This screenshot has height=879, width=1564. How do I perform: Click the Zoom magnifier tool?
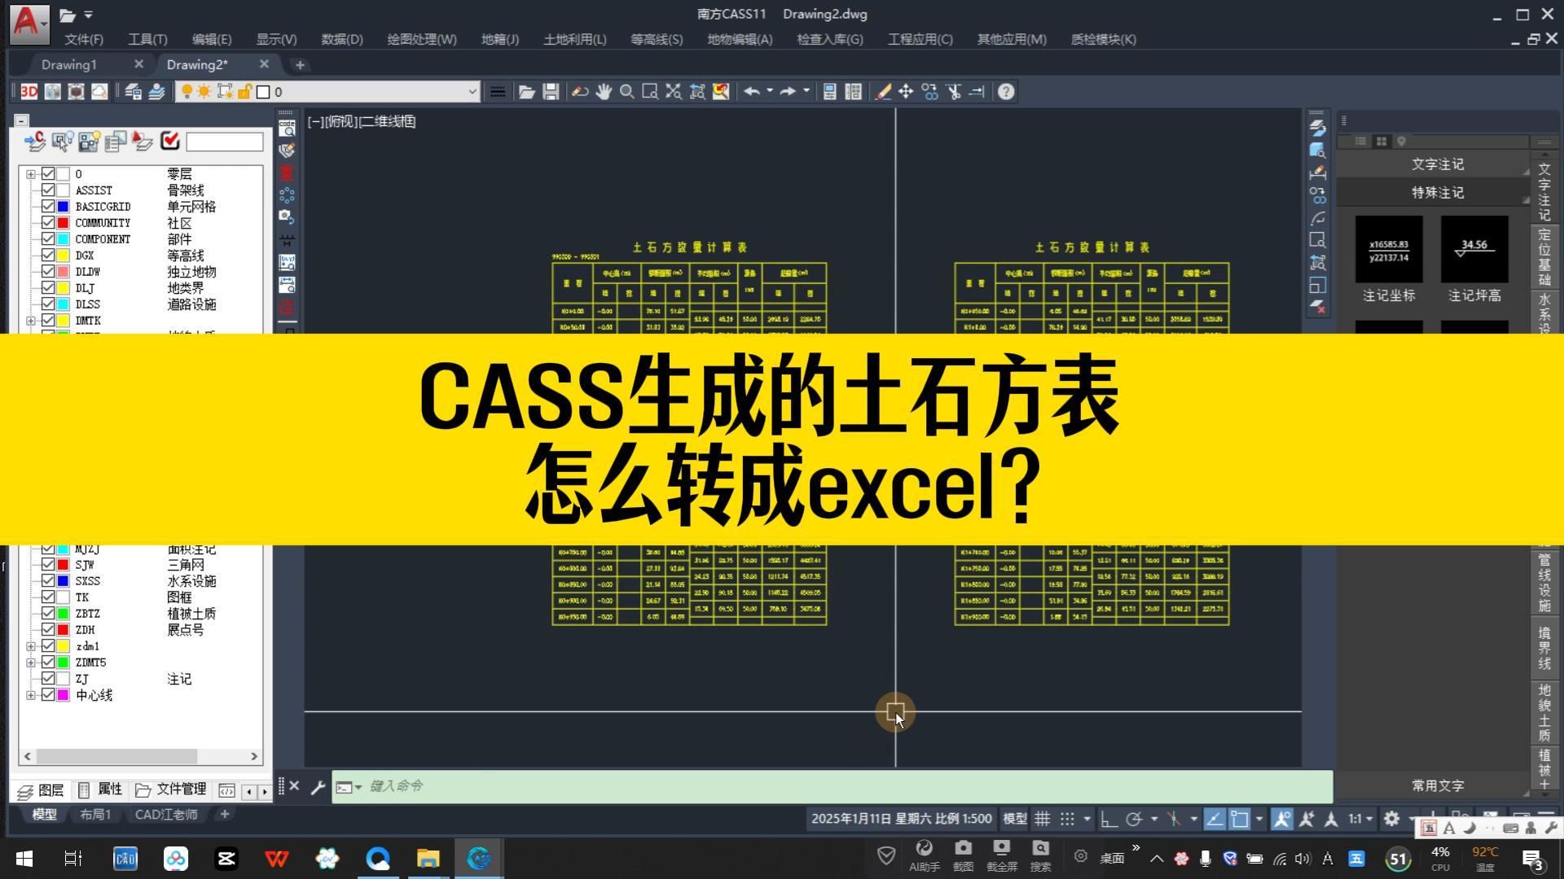coord(626,91)
